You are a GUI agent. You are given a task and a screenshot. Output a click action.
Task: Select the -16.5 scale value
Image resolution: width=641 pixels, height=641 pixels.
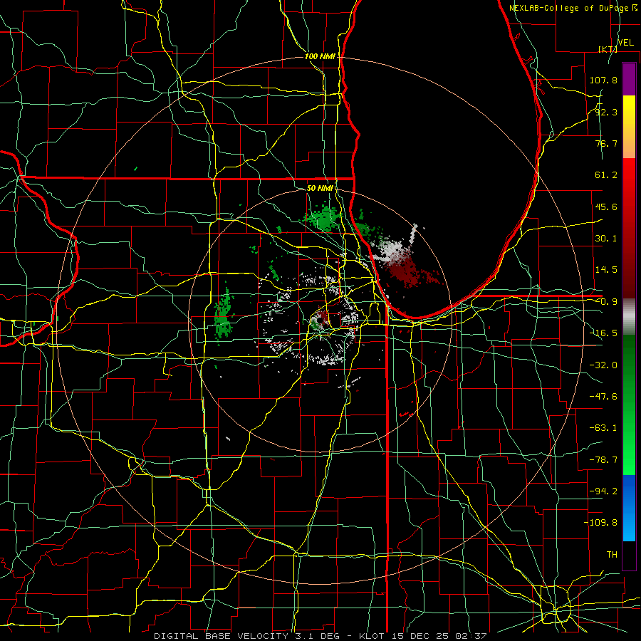pos(603,333)
